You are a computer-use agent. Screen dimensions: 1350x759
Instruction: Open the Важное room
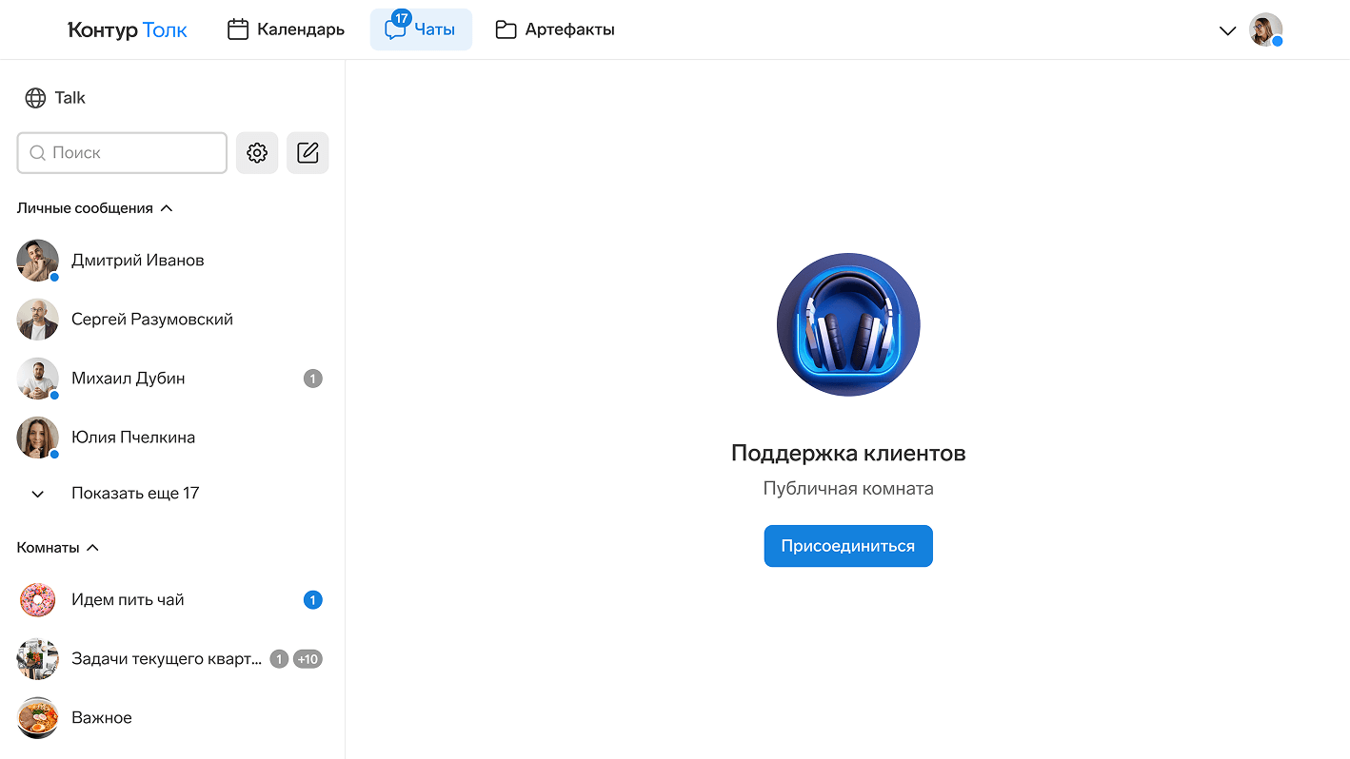[x=102, y=718]
